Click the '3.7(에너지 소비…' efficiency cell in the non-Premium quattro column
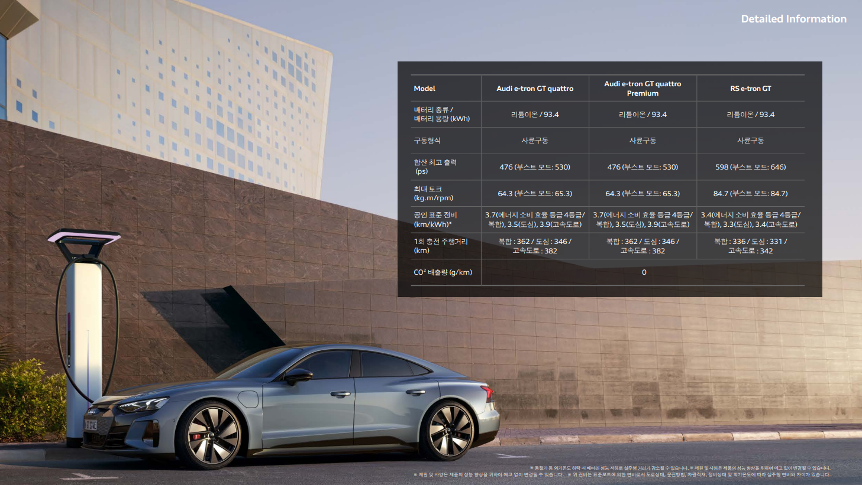The image size is (862, 485). (x=535, y=220)
